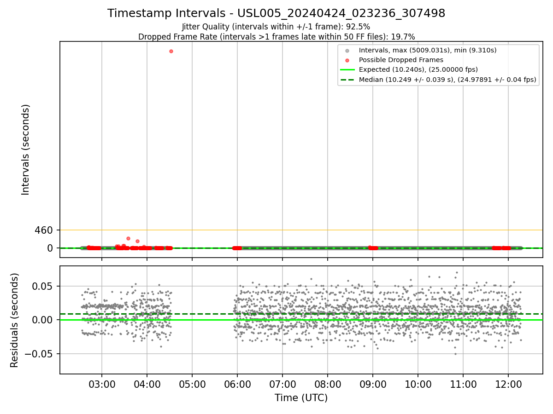Click the '03:00' time tick label
Viewport: 553px width, 414px height.
(x=102, y=384)
